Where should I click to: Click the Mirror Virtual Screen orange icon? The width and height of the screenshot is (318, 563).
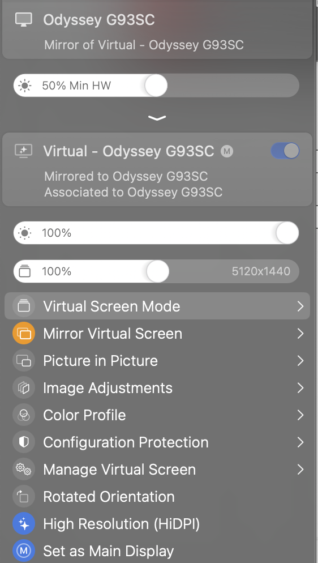pos(24,334)
